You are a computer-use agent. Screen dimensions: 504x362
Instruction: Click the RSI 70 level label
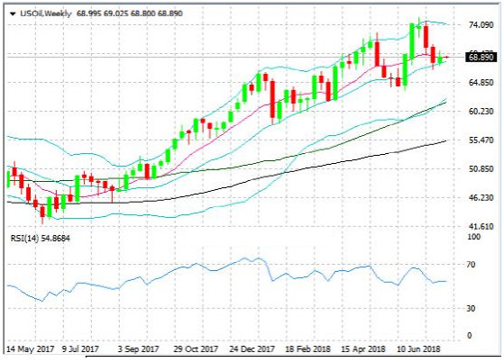[x=471, y=265]
